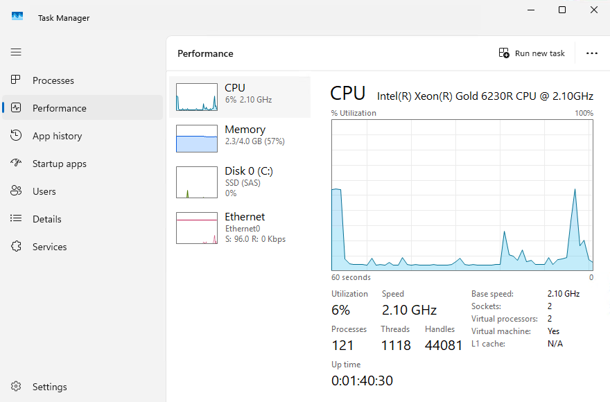Click the Startup apps icon
Image resolution: width=610 pixels, height=402 pixels.
point(15,164)
